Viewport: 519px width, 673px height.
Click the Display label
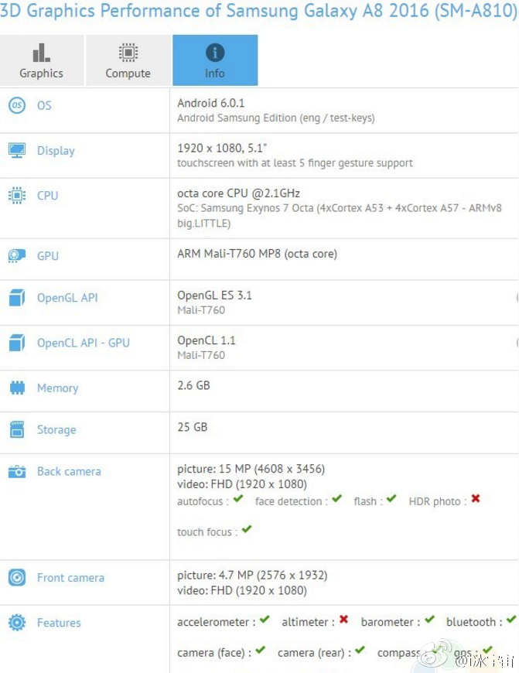[56, 151]
